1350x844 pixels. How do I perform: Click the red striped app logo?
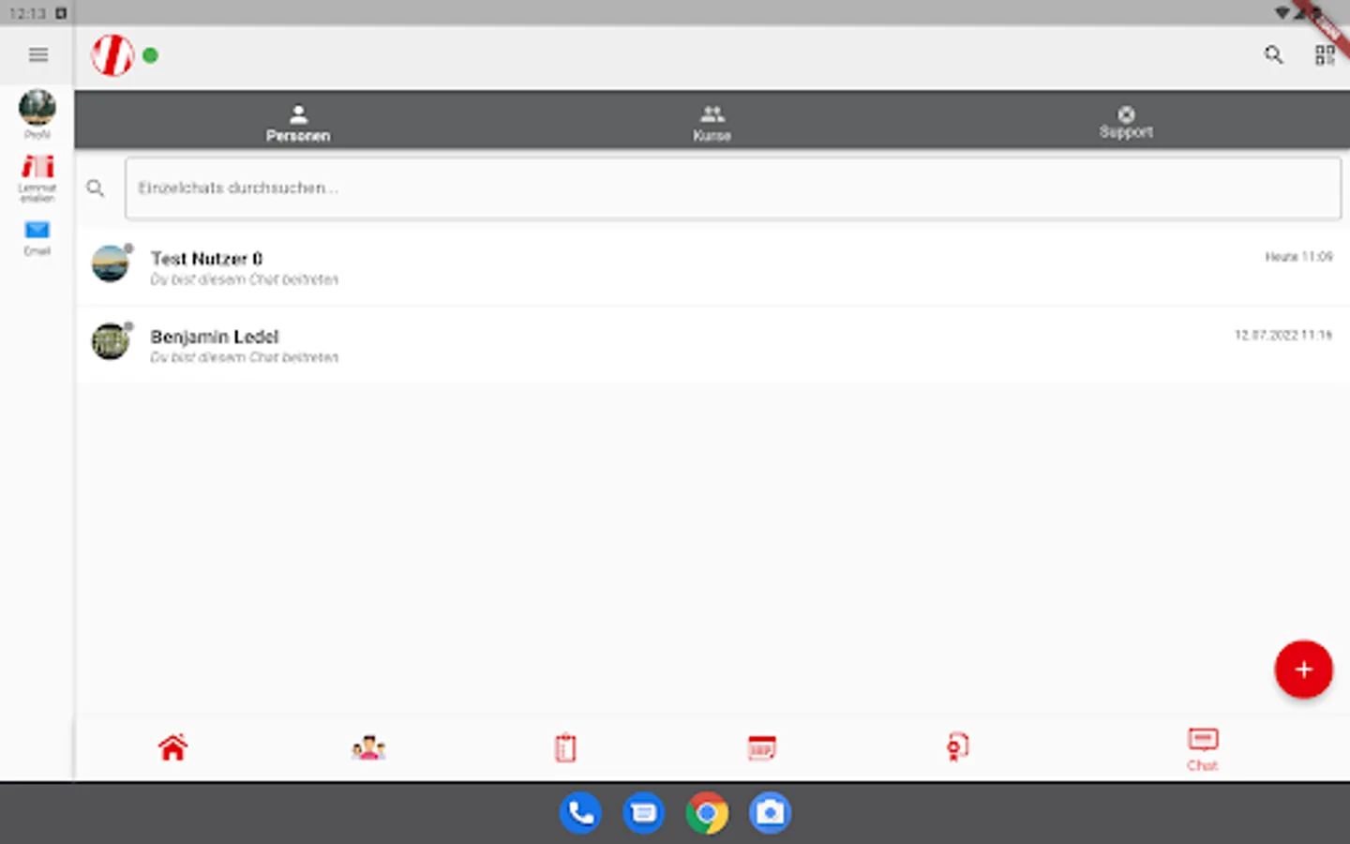point(112,55)
